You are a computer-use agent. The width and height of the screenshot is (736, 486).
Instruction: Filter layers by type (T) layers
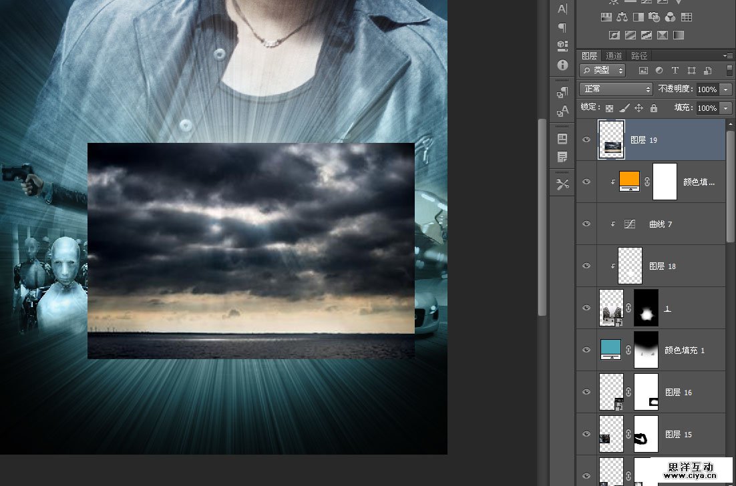pyautogui.click(x=675, y=70)
